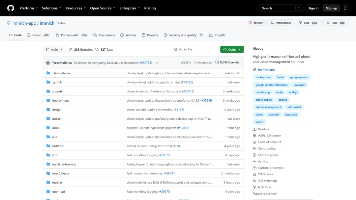Expand the Enterprise menu

point(130,8)
